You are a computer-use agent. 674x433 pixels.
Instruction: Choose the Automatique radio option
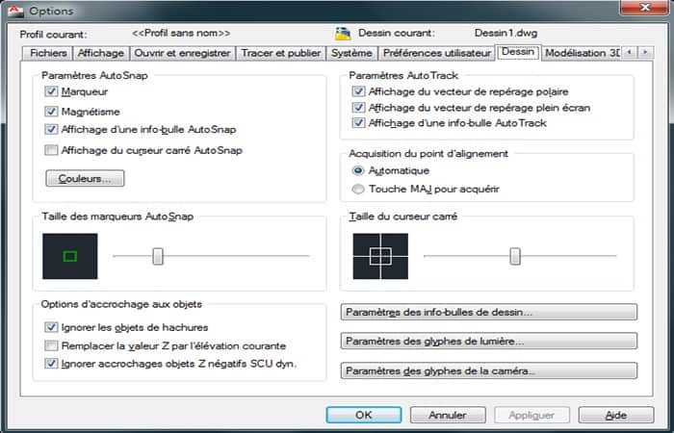coord(358,170)
